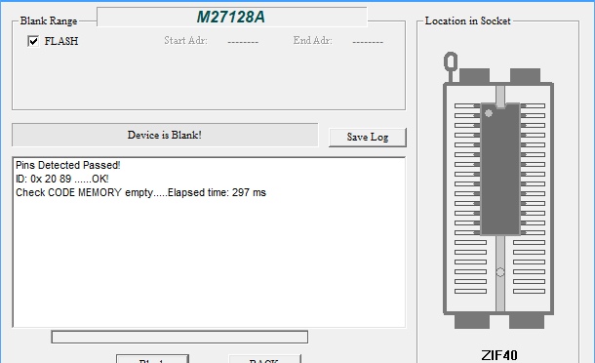Click the Blank button at the bottom
This screenshot has width=595, height=363.
pyautogui.click(x=152, y=359)
